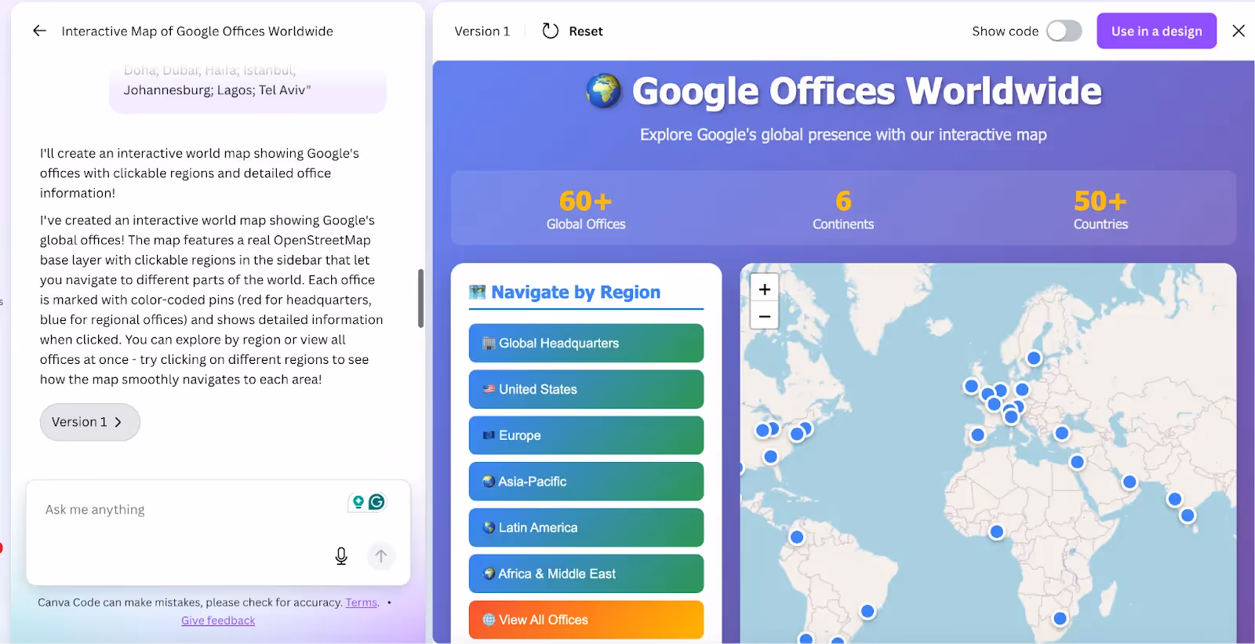
Task: Toggle the Show code switch
Action: click(x=1064, y=31)
